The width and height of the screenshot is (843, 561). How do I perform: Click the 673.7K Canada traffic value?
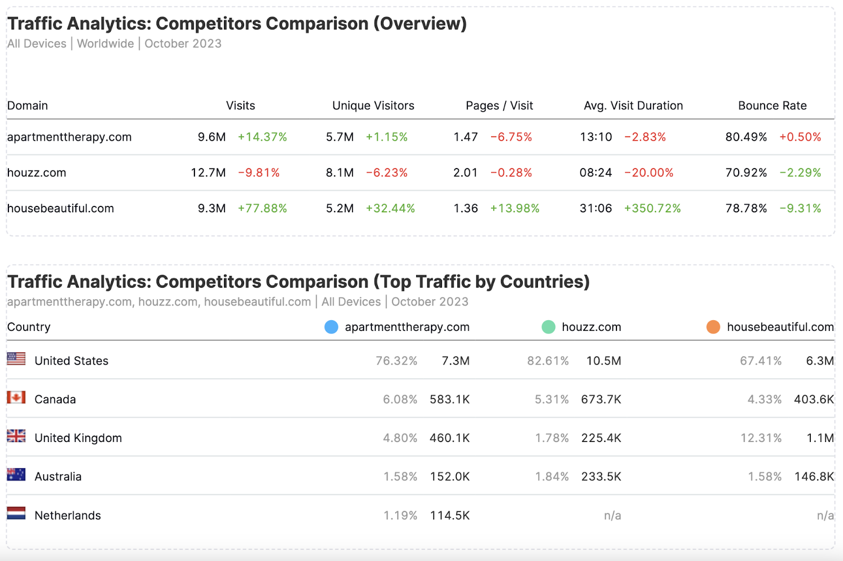pyautogui.click(x=601, y=399)
